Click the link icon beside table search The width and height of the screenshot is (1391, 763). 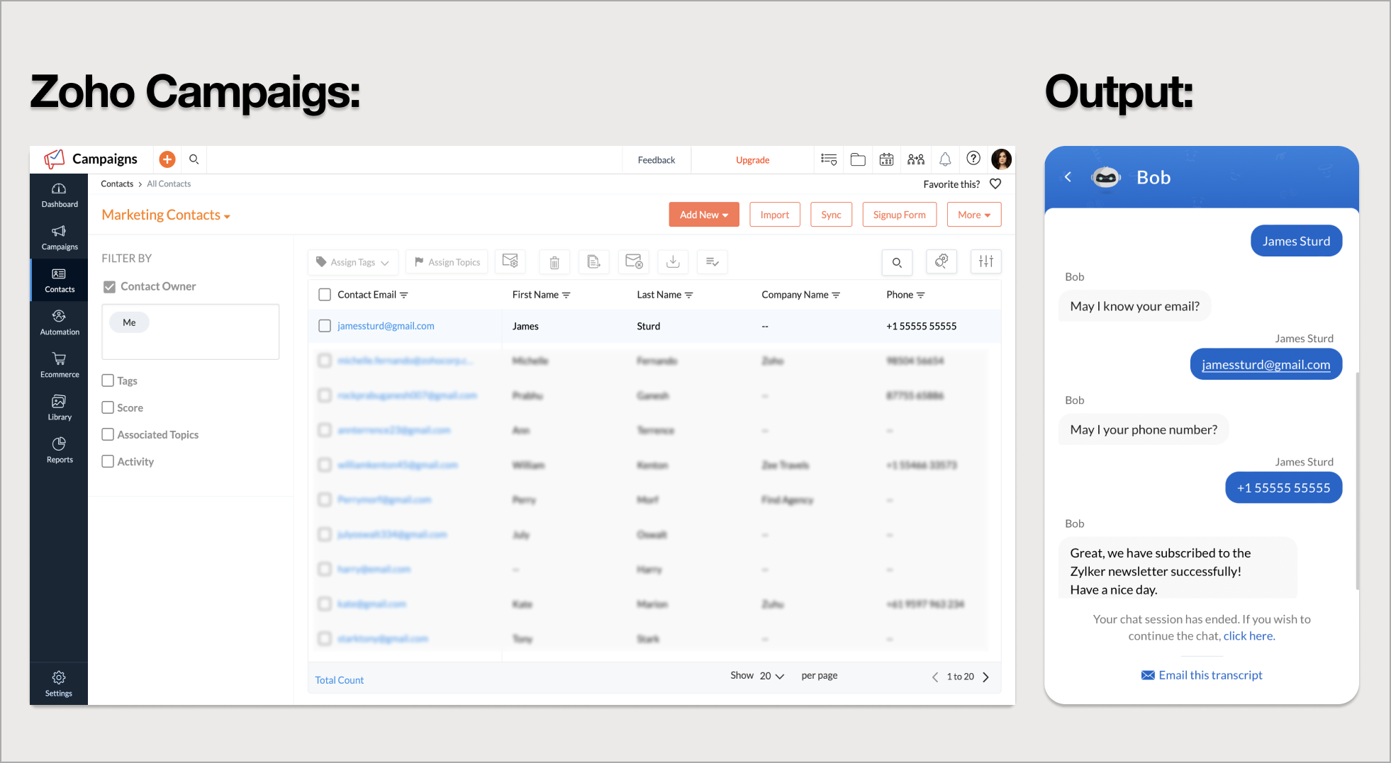pos(942,261)
